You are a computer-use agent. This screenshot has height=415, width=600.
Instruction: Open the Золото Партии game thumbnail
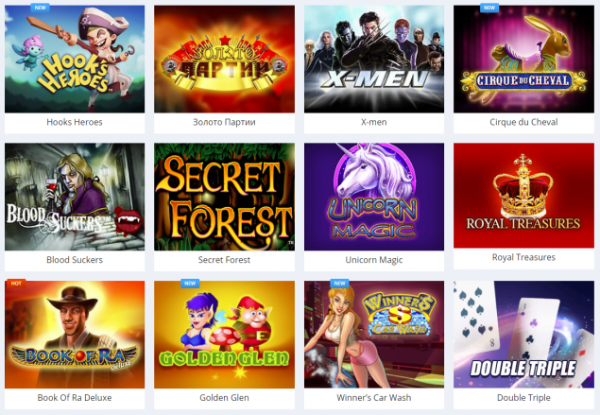click(x=224, y=59)
